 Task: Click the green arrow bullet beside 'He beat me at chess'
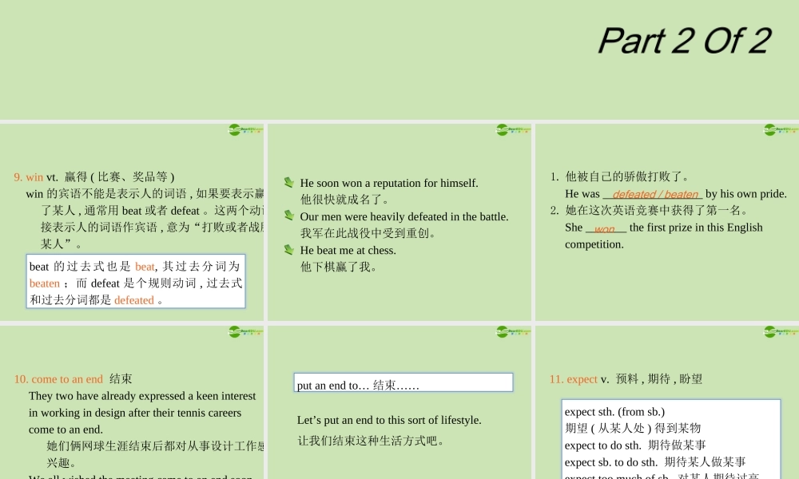(x=289, y=249)
